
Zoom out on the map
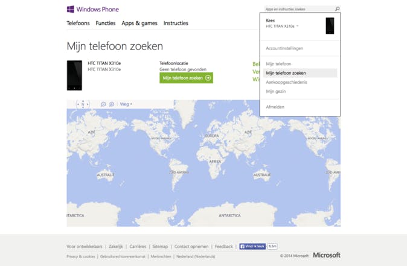(x=103, y=104)
